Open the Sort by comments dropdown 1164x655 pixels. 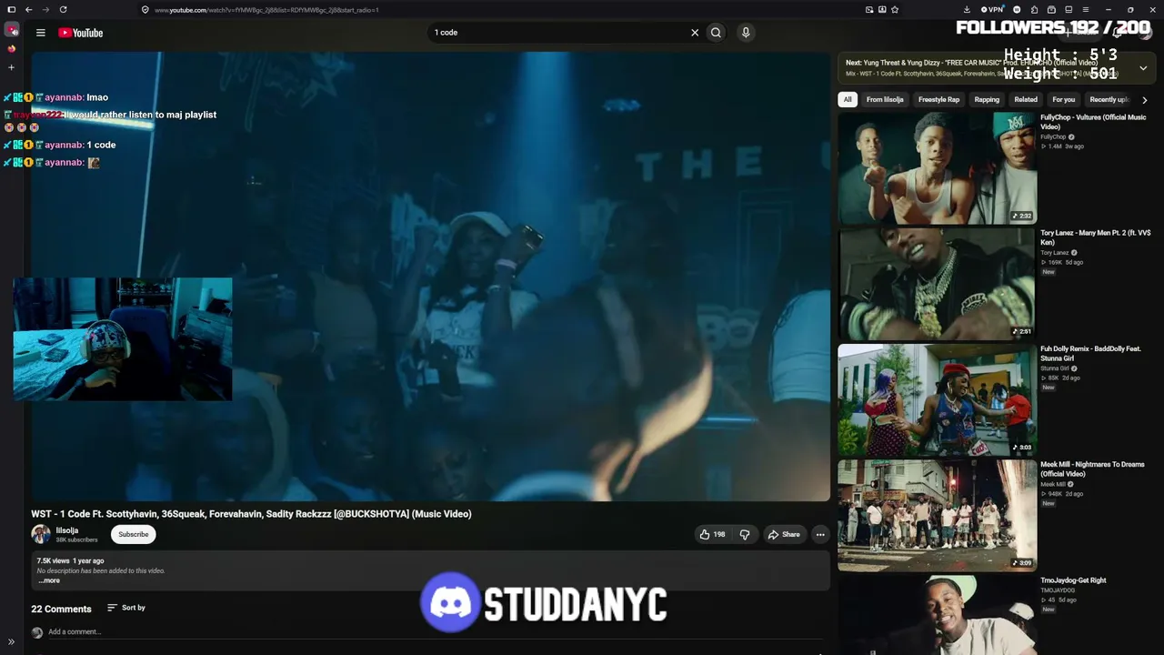(126, 608)
